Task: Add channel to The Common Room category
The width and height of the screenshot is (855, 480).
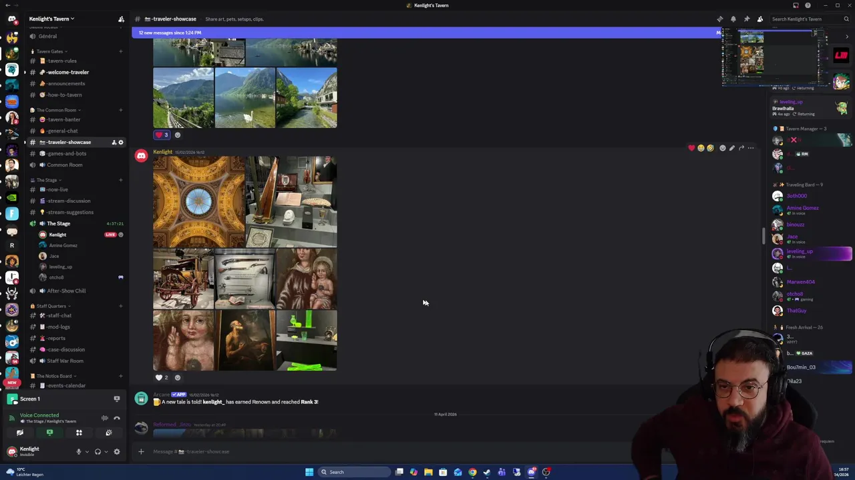Action: pyautogui.click(x=121, y=110)
